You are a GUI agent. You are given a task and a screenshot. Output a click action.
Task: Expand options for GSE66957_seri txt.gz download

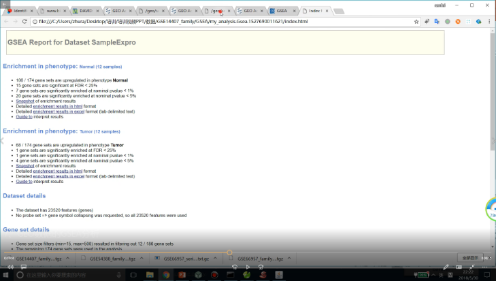pyautogui.click(x=215, y=259)
